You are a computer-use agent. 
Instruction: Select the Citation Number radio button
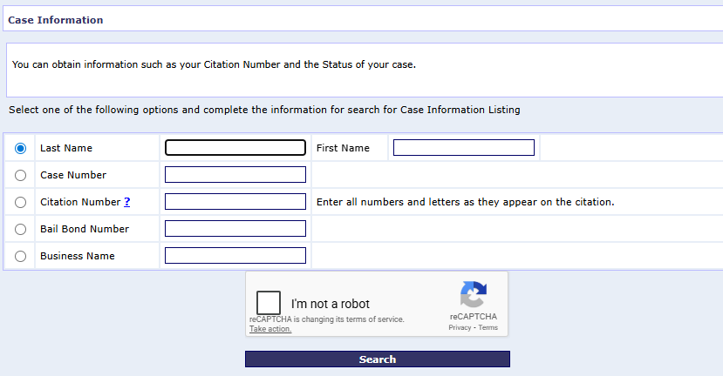tap(21, 202)
